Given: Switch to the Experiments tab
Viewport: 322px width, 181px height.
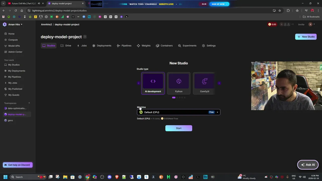Looking at the screenshot, I should 187,46.
